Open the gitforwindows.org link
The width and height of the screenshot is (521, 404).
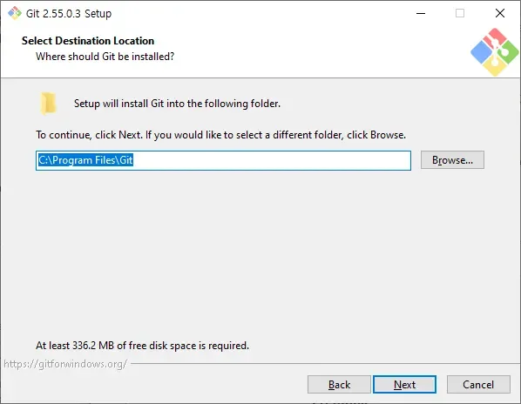(65, 364)
